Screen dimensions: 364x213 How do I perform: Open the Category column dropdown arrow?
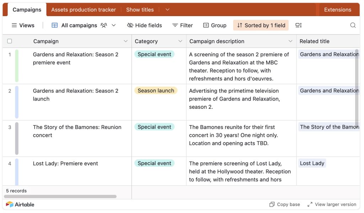(180, 41)
